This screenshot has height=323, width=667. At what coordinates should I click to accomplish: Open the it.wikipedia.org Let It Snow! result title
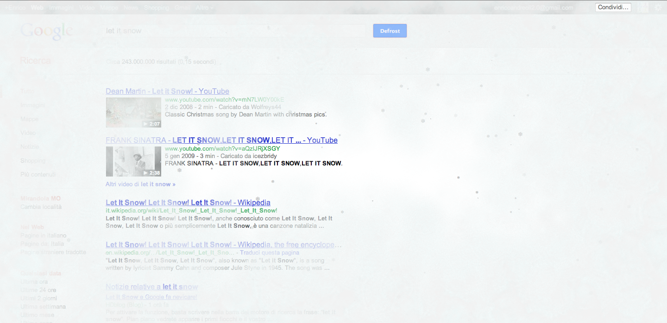pos(188,203)
